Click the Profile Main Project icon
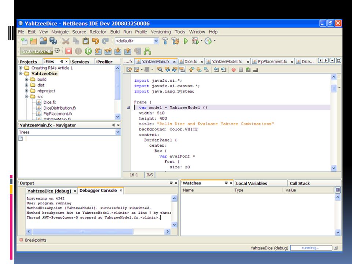 click(208, 41)
